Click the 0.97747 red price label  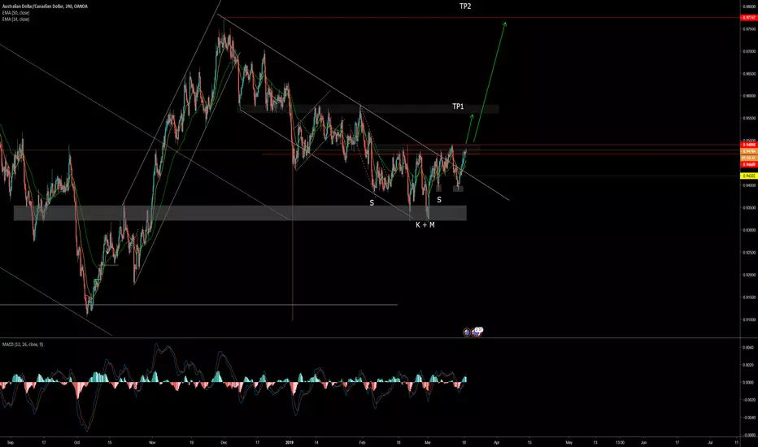point(749,18)
